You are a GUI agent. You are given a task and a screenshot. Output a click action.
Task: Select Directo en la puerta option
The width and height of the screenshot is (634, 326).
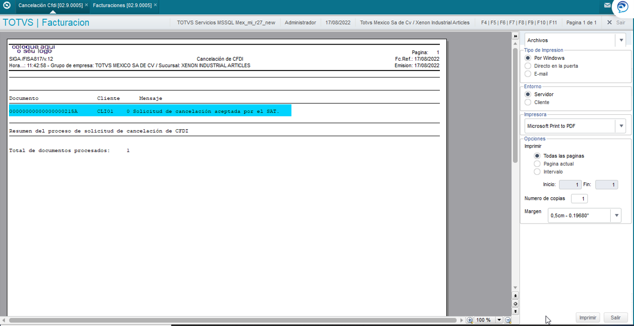pos(528,66)
